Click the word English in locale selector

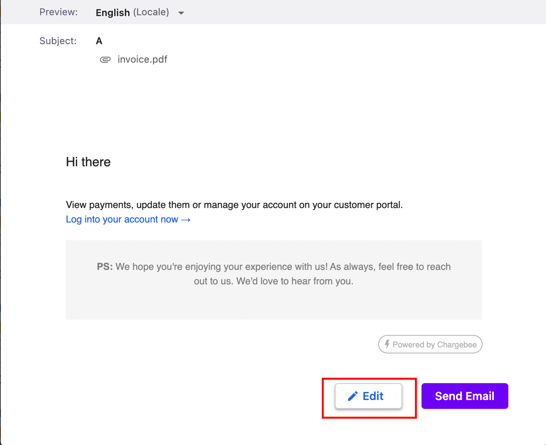tap(113, 12)
